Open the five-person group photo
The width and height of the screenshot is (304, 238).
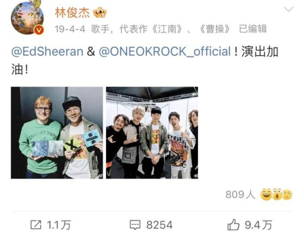(x=152, y=133)
